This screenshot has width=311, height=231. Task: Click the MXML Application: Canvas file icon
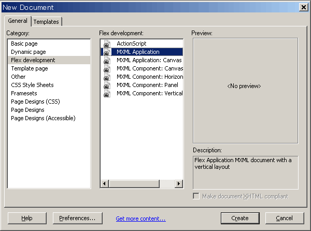coord(107,60)
